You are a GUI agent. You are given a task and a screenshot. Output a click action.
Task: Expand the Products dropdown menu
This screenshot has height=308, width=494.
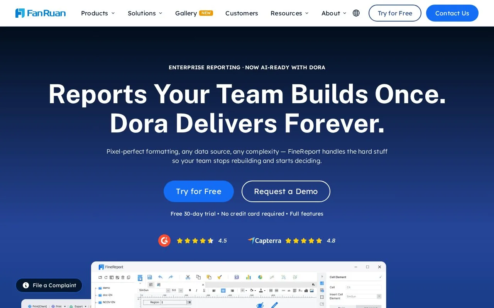(98, 13)
